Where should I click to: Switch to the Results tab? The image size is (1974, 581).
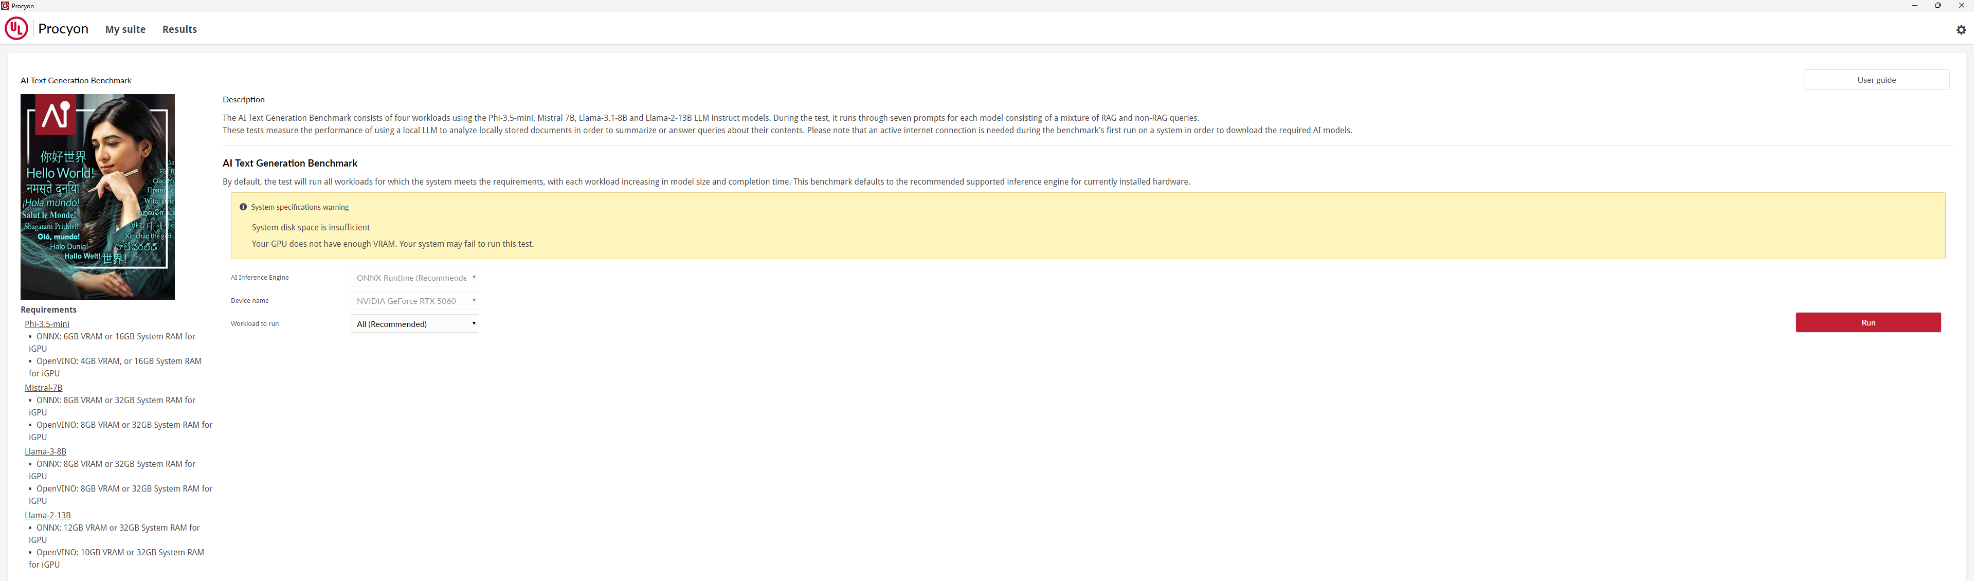[x=179, y=29]
